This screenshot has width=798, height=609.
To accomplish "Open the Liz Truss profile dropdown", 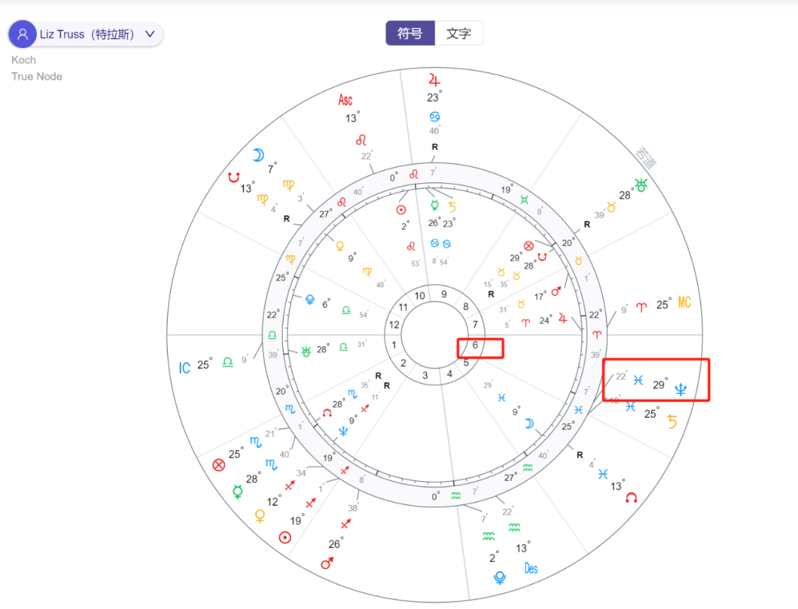I will coord(86,34).
